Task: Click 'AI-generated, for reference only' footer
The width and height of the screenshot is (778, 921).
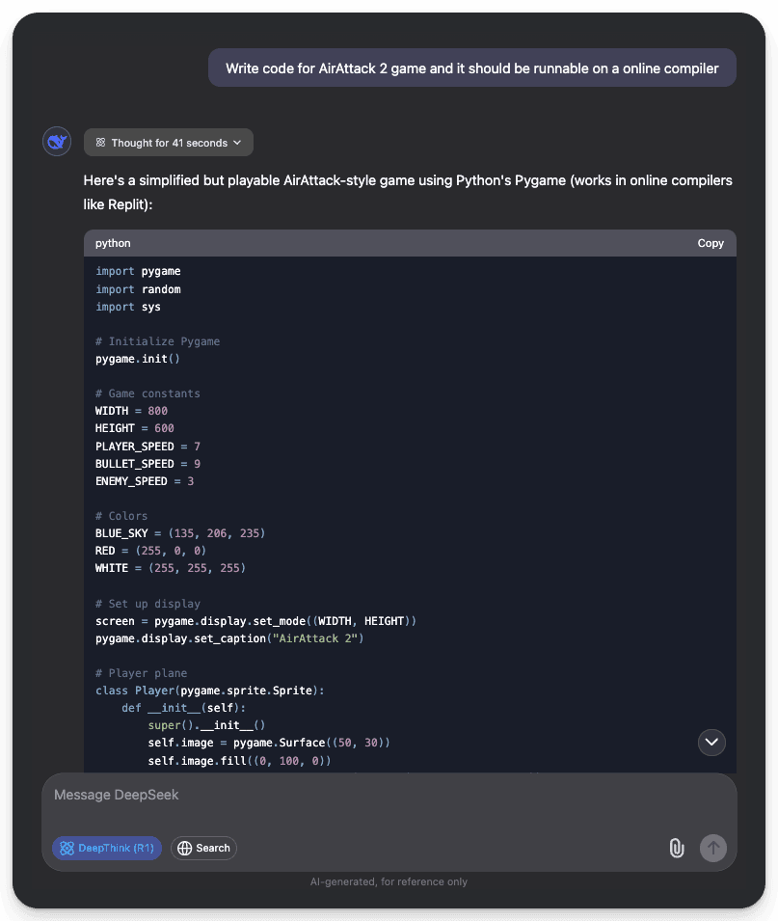Action: tap(389, 881)
